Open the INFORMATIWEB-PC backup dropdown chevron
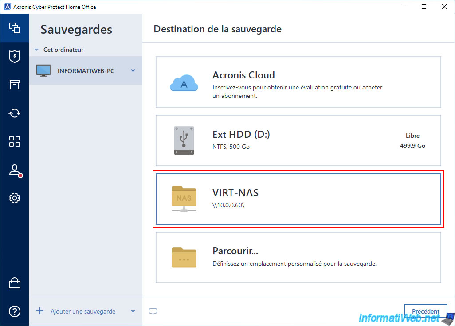This screenshot has height=326, width=455. 133,70
